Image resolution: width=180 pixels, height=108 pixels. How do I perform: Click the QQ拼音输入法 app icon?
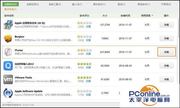pos(8,66)
